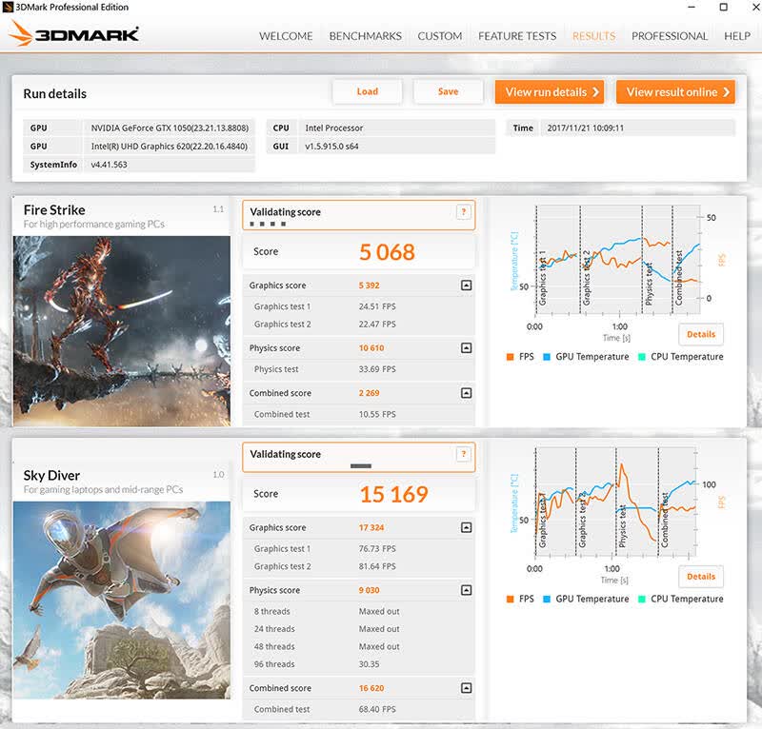Collapse Fire Strike Combined score section
The image size is (762, 729).
tap(466, 393)
